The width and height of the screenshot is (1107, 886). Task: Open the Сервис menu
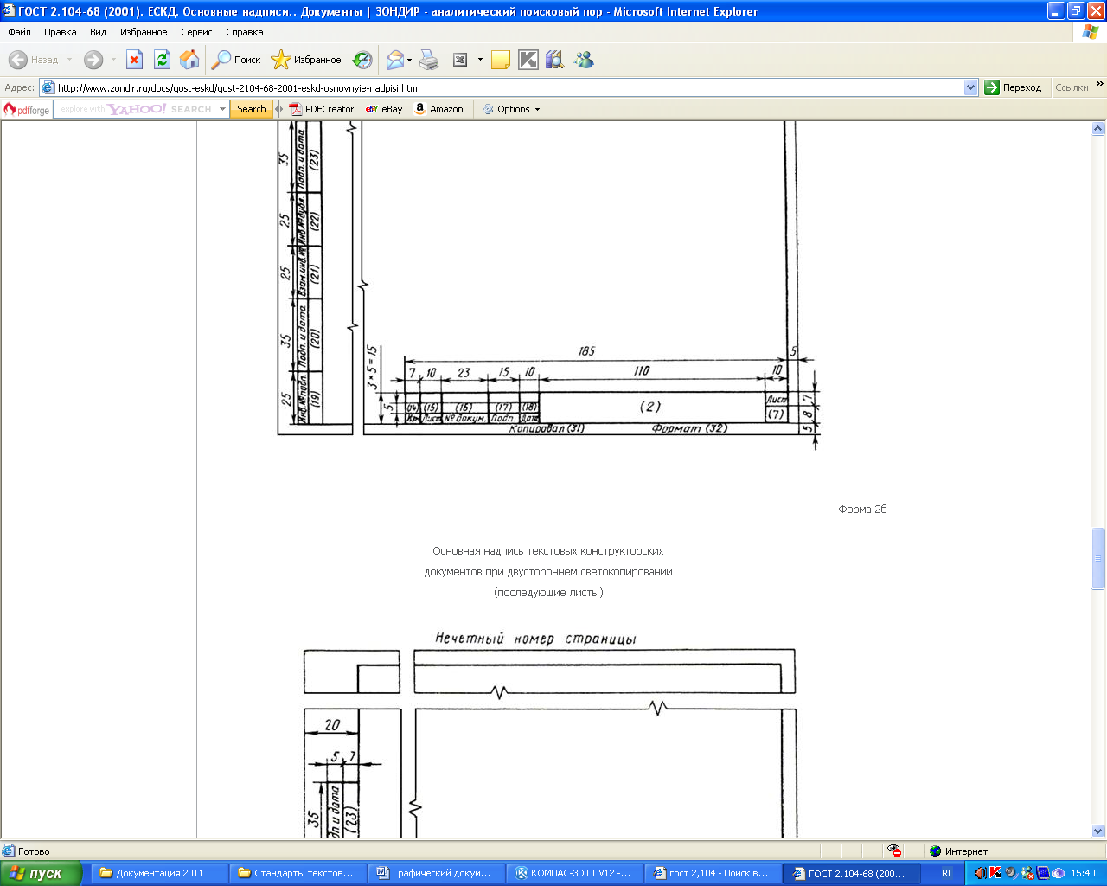[x=196, y=32]
